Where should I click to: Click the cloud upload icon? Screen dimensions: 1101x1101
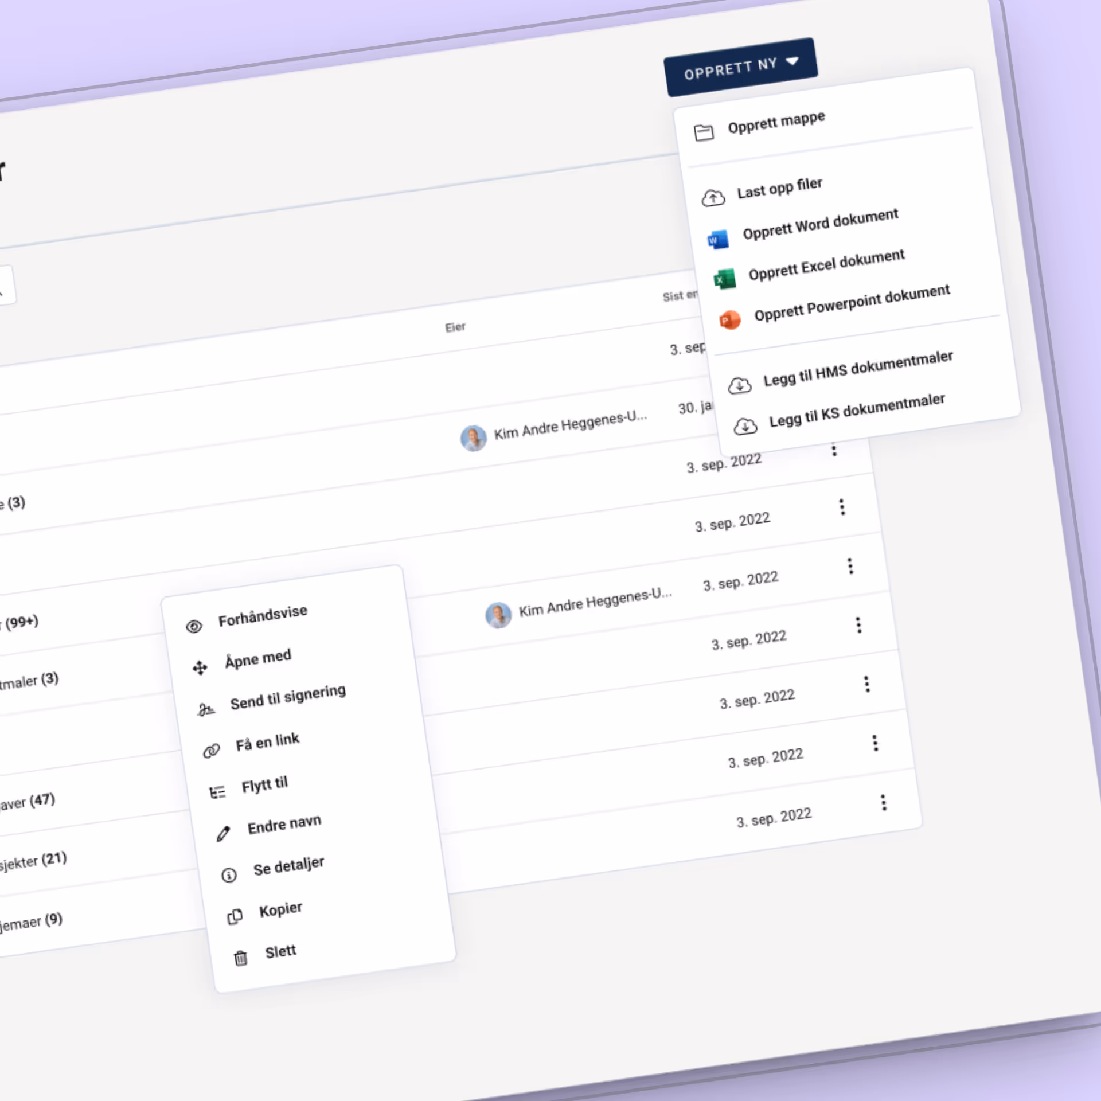[713, 198]
